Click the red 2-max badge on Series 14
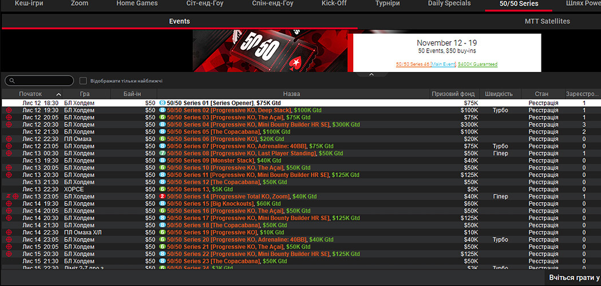The width and height of the screenshot is (601, 286). click(x=162, y=196)
